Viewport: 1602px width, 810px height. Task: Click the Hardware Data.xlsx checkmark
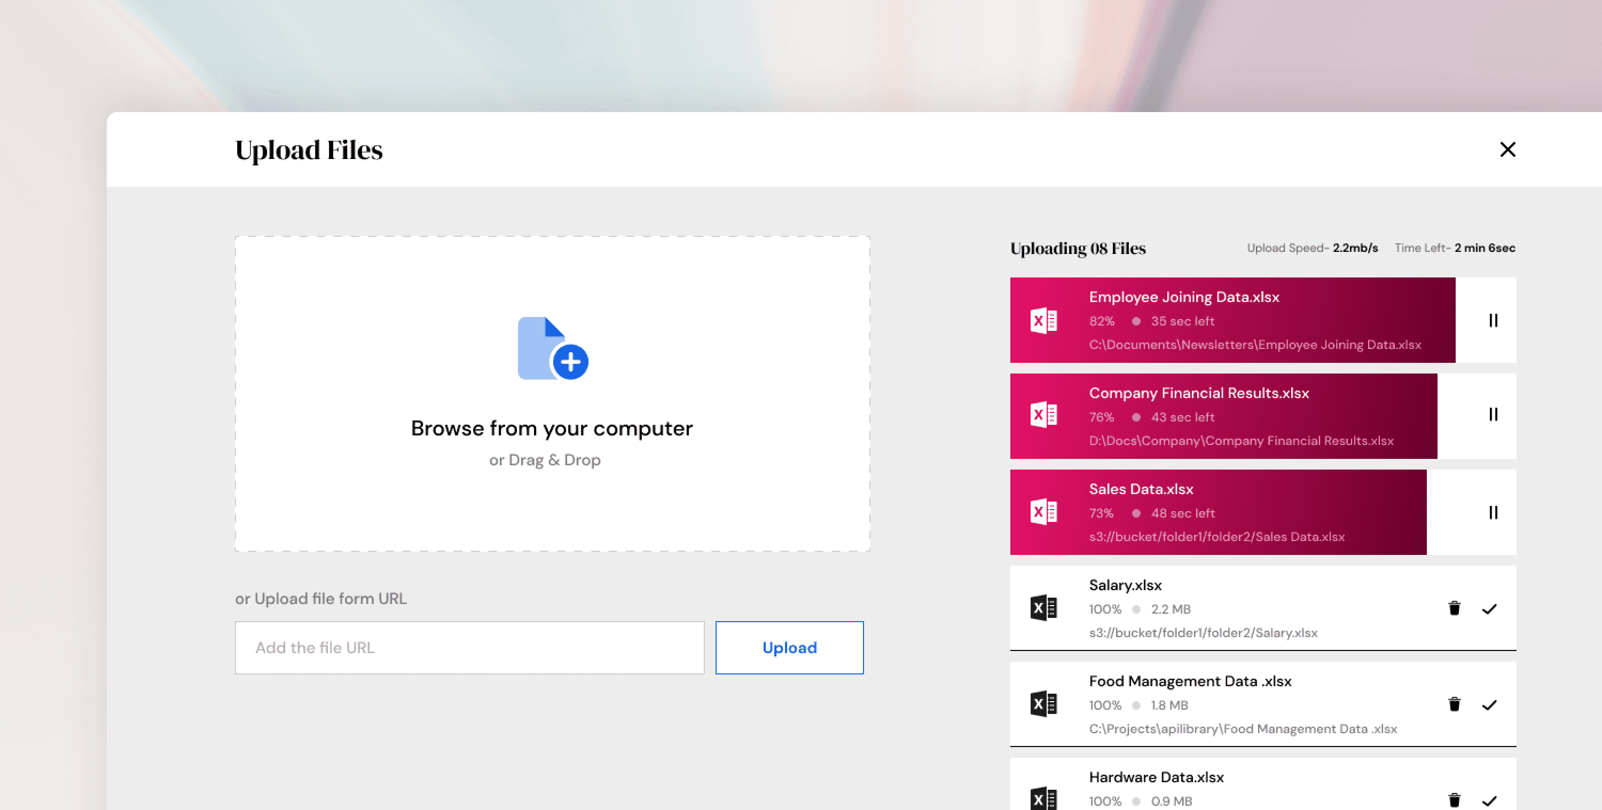[x=1489, y=801]
